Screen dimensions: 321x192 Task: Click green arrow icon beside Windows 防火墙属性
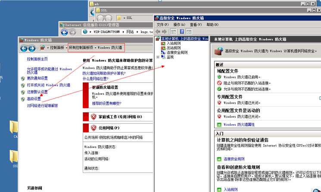219,124
